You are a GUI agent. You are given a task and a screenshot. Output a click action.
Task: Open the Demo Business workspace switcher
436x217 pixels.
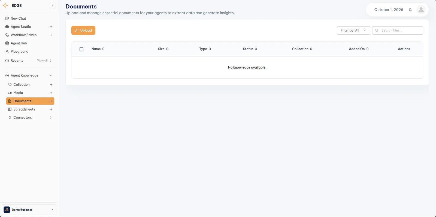pyautogui.click(x=29, y=210)
